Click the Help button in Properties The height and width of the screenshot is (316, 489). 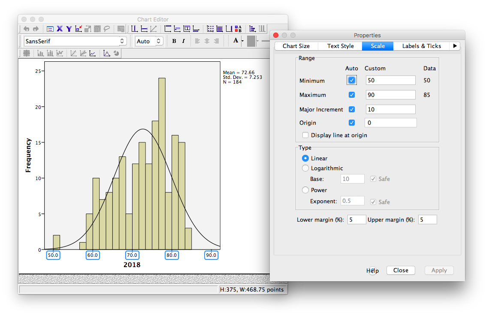[372, 271]
